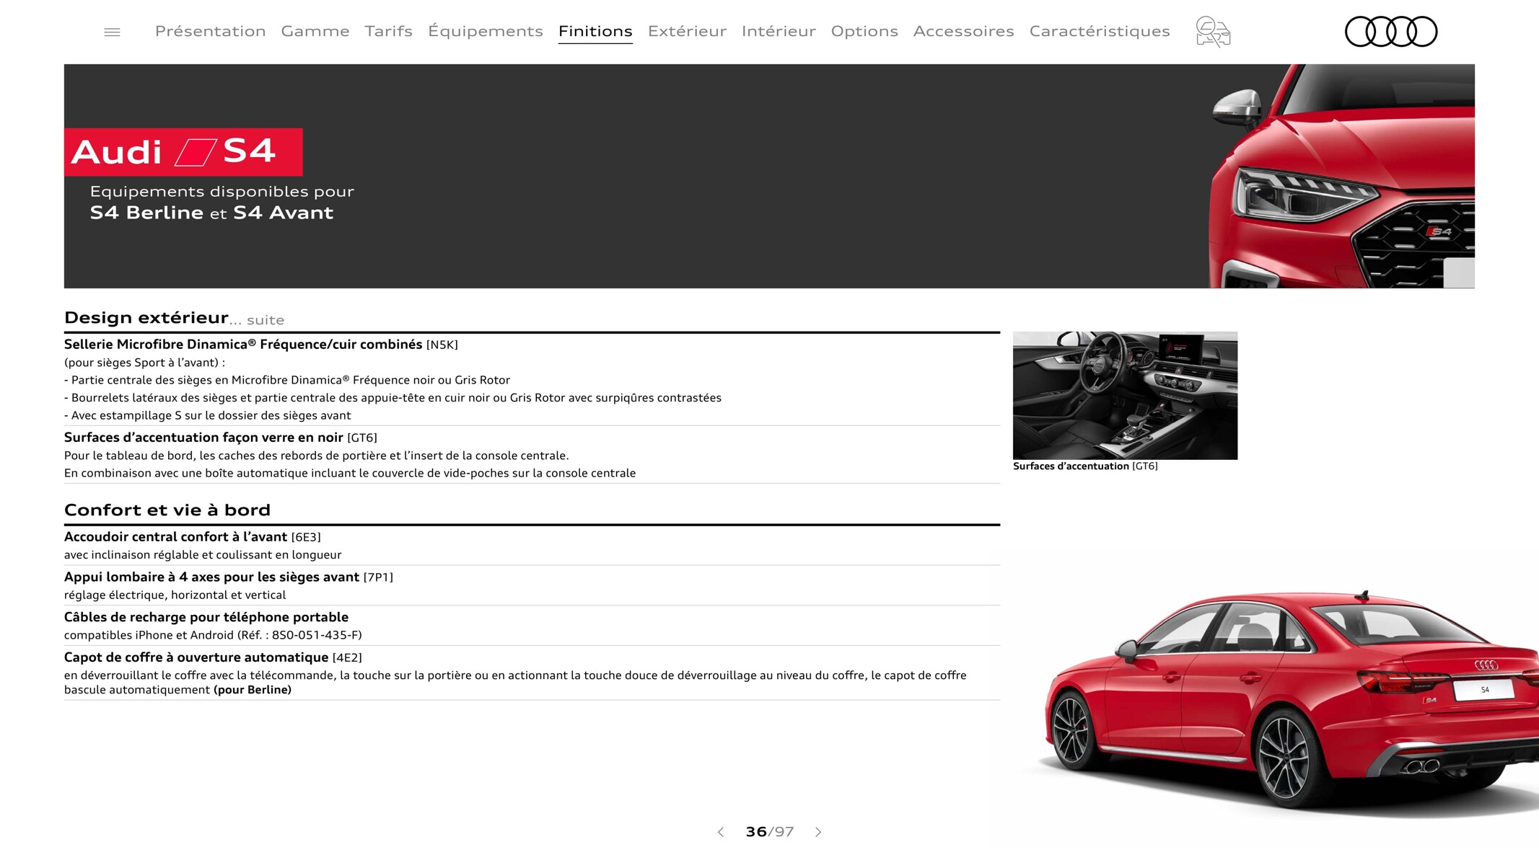1539x865 pixels.
Task: Click 'Sellerie Microfibre Dinamica® Fréquence/cuir combinés' title
Action: [243, 345]
